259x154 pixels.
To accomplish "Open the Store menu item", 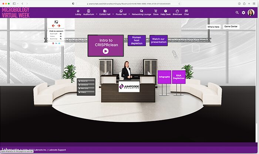I will point(155,12).
